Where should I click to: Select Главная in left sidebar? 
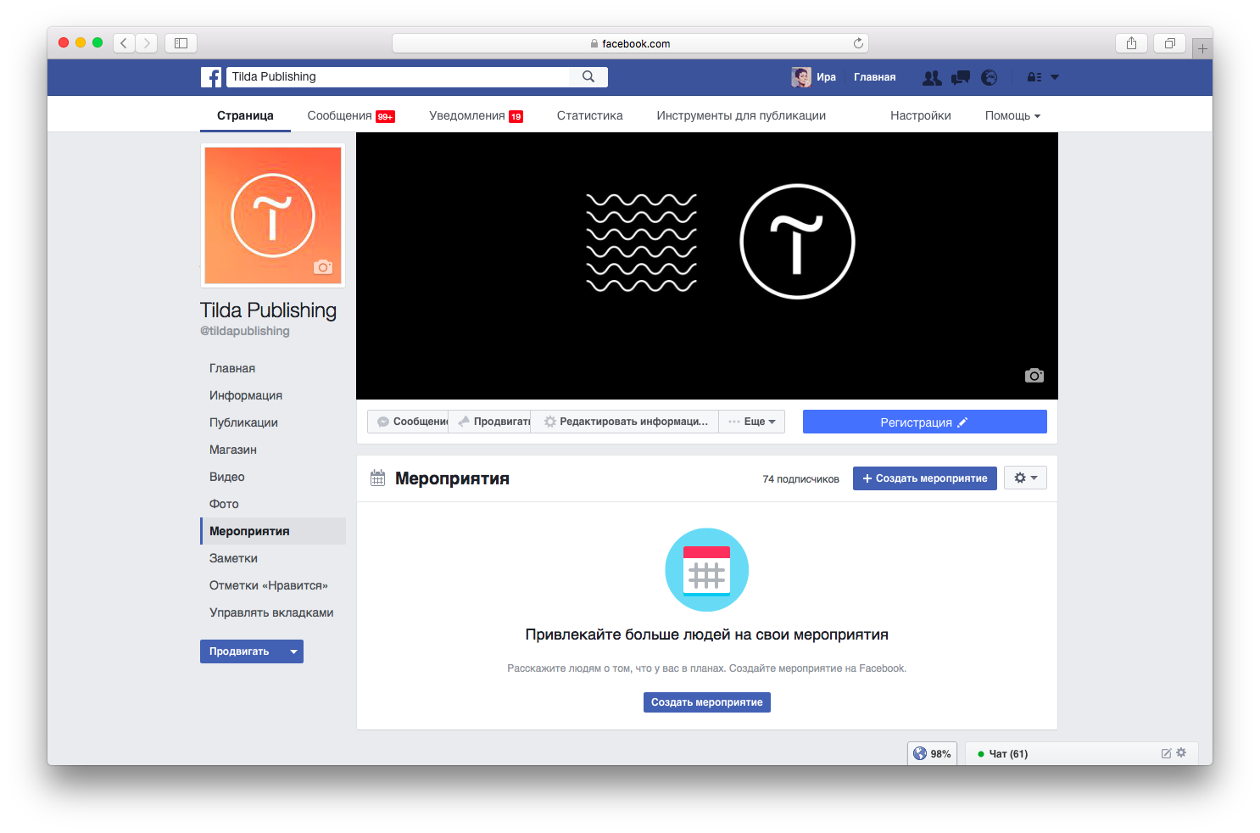coord(232,368)
